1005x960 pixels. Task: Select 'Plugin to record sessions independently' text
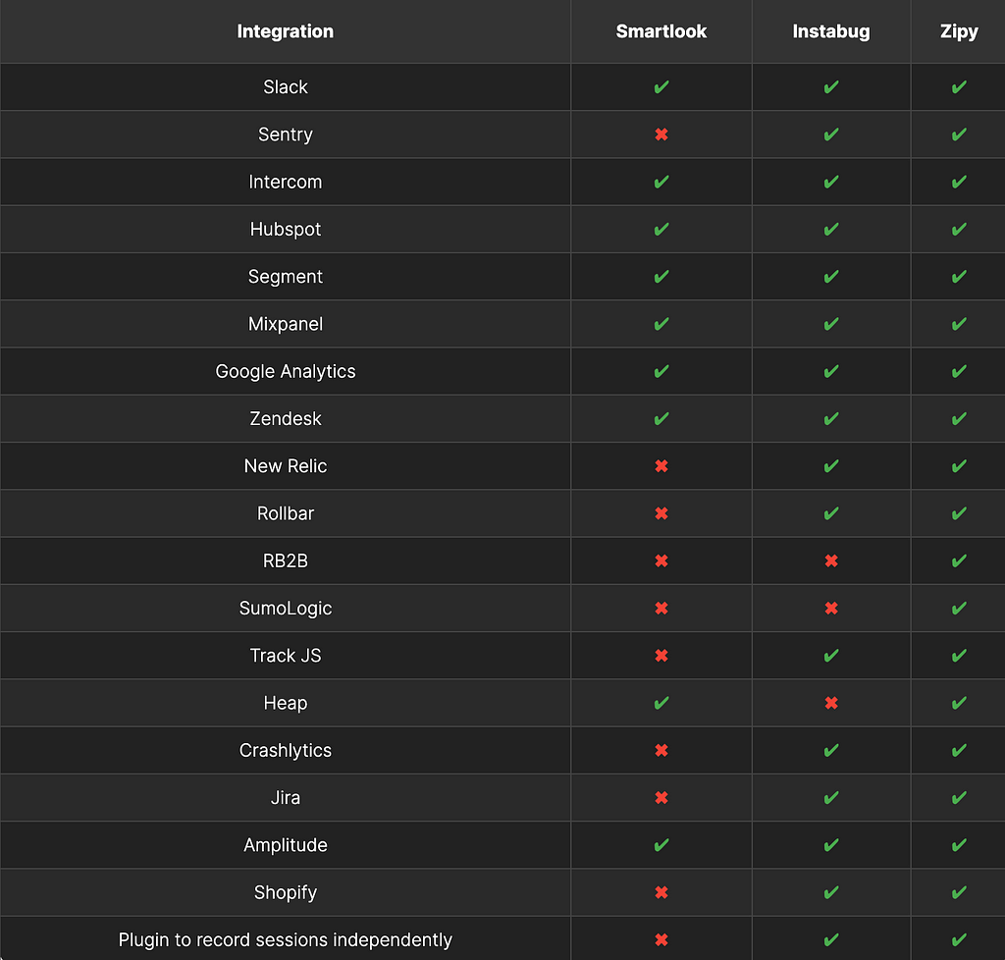pos(286,940)
